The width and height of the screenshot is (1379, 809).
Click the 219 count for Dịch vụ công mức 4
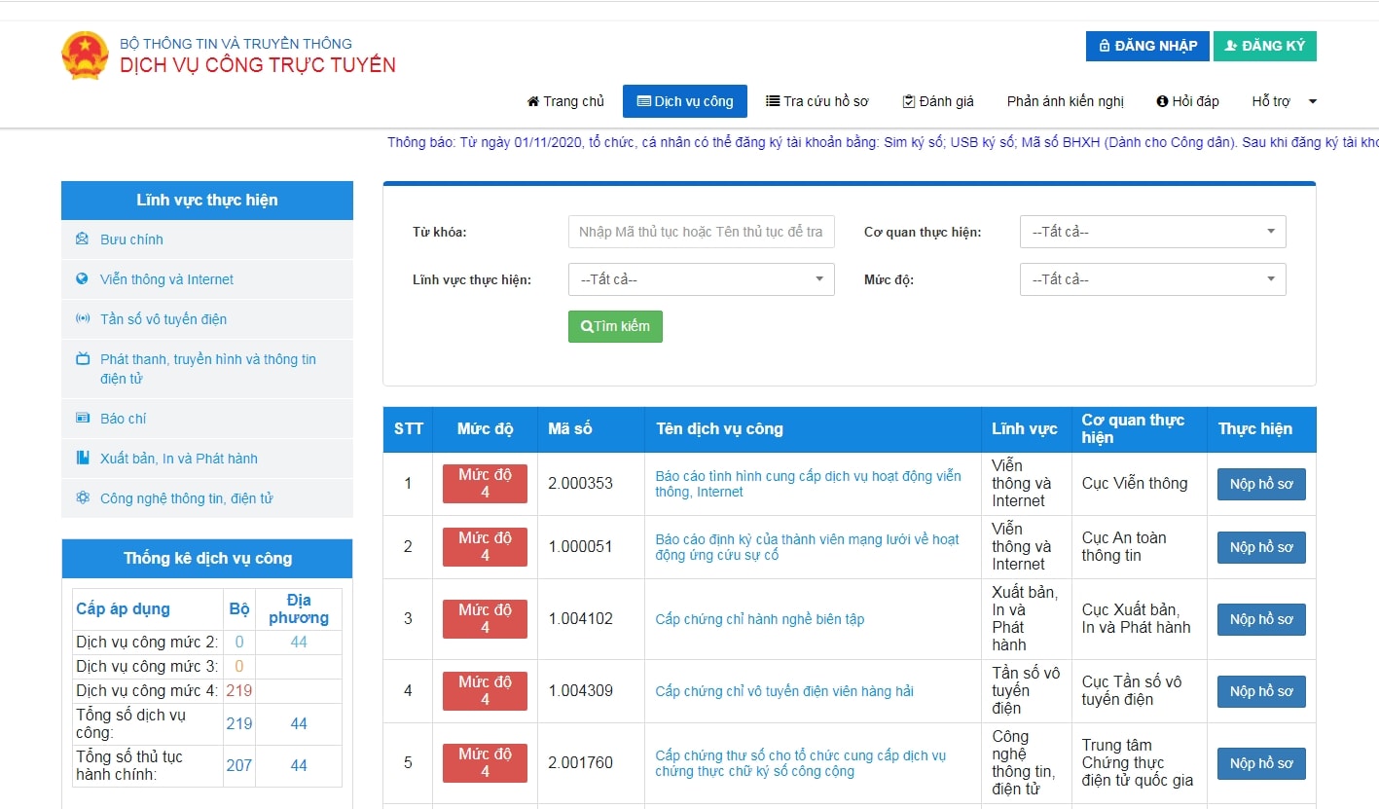[238, 691]
